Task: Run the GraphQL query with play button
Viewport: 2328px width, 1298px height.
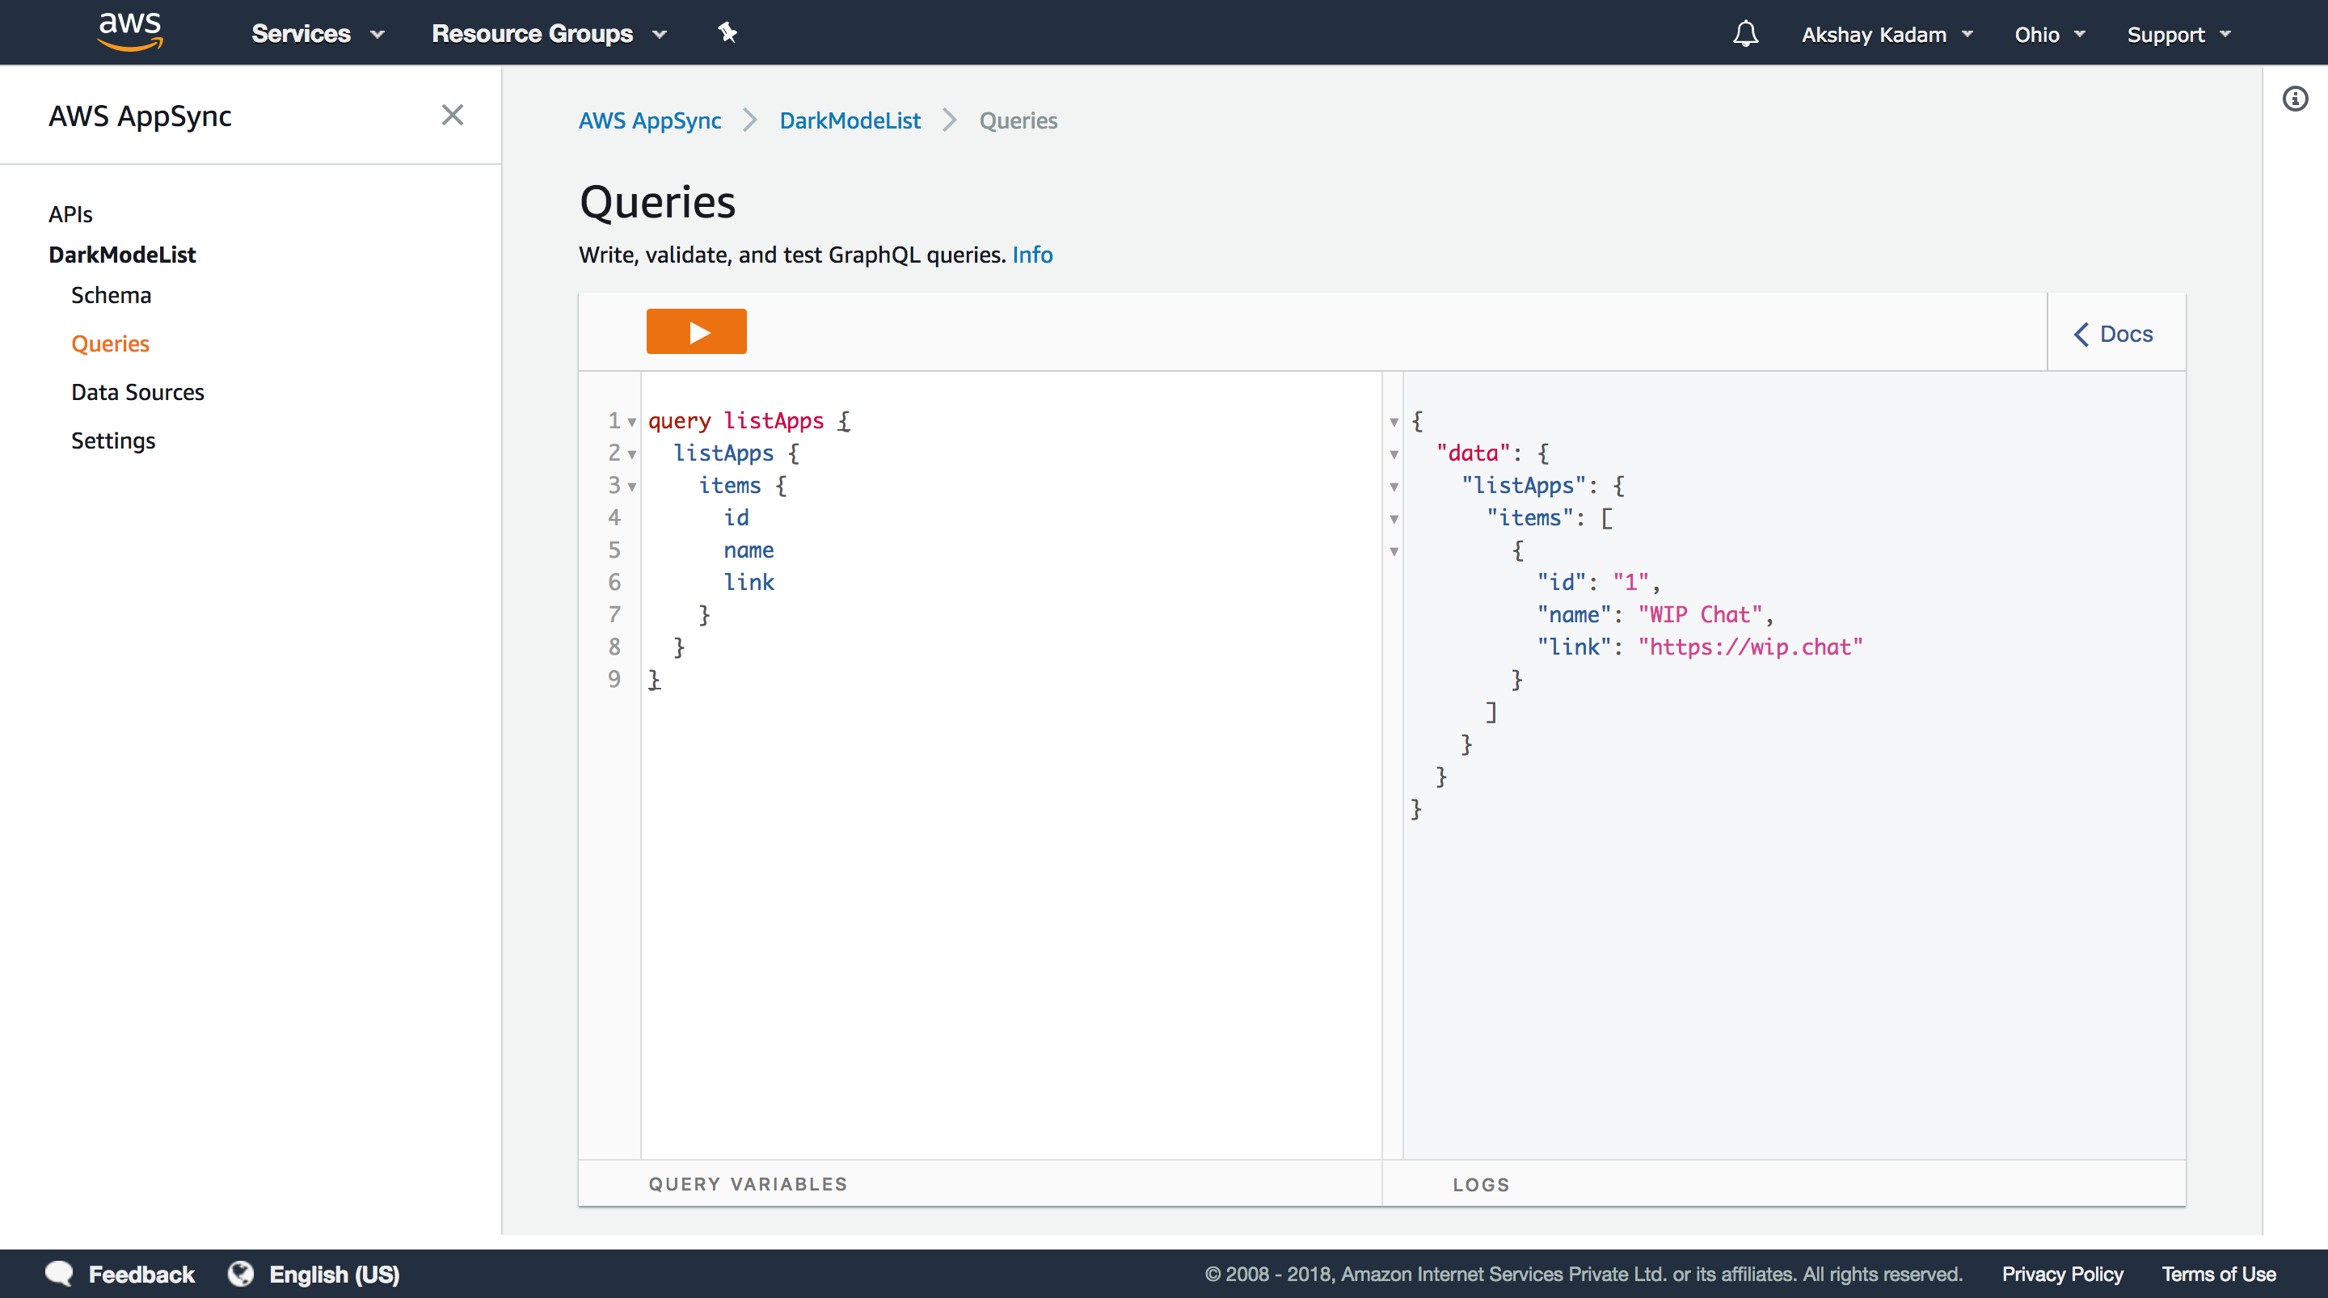Action: (696, 331)
